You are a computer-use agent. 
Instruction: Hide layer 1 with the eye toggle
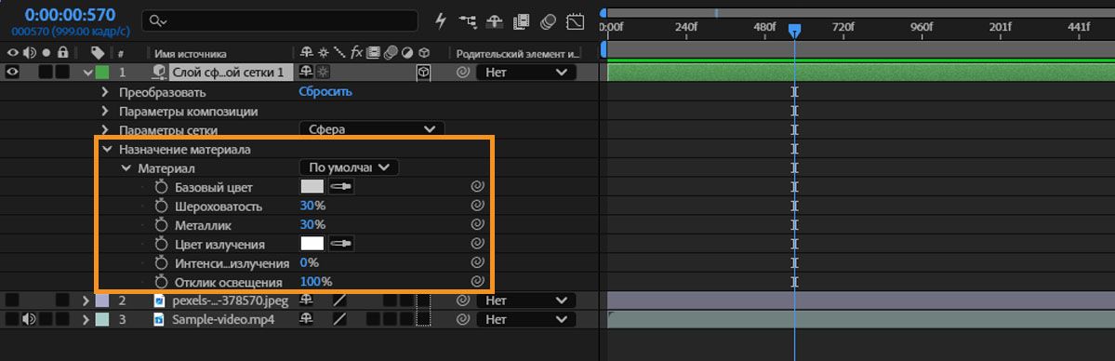(x=13, y=72)
